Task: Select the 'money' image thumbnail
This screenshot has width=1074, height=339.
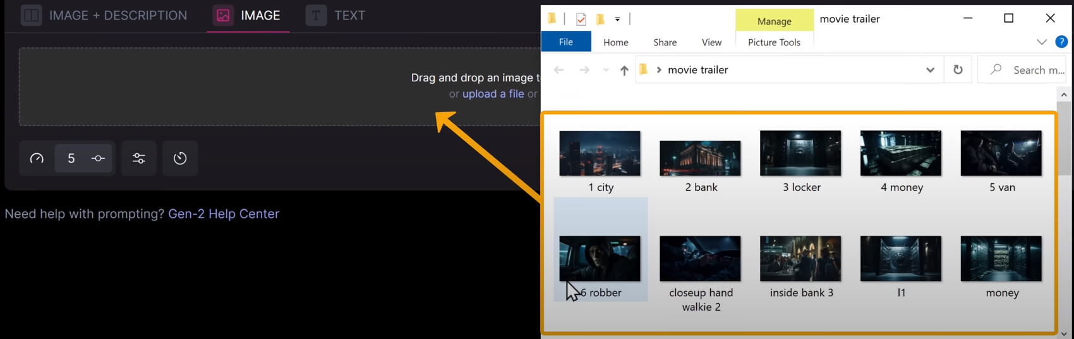Action: 1001,258
